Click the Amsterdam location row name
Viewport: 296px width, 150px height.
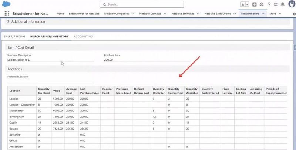[16, 147]
